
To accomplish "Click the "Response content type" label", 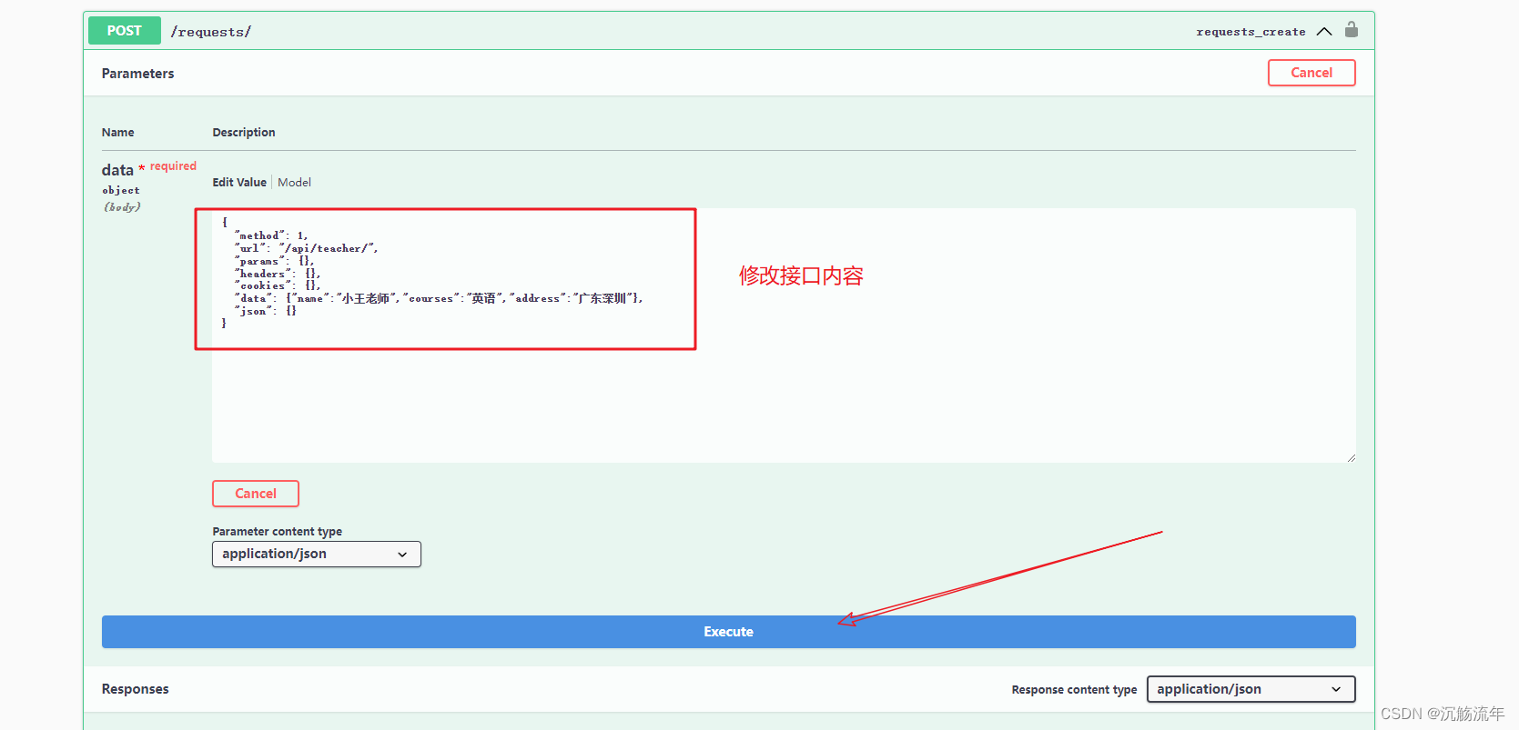I will (1074, 690).
